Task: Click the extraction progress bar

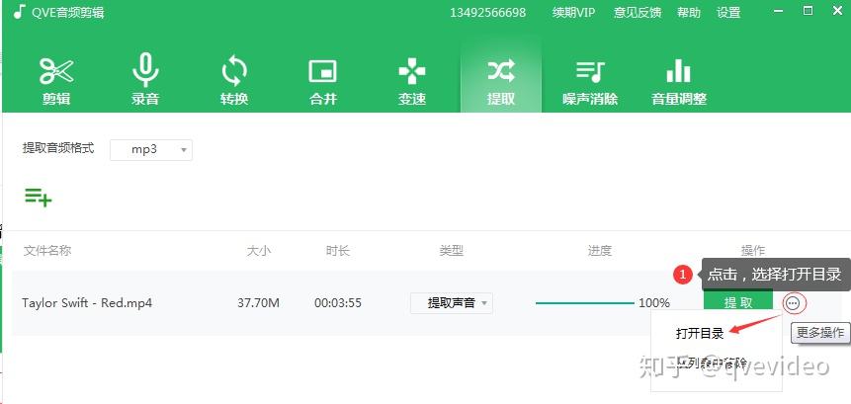Action: tap(584, 303)
